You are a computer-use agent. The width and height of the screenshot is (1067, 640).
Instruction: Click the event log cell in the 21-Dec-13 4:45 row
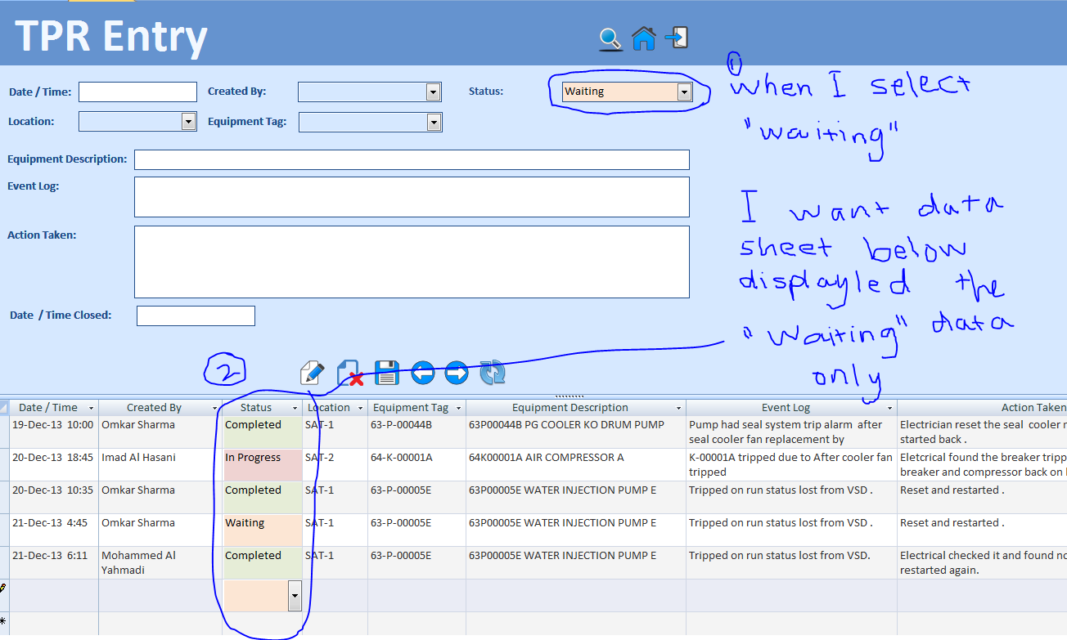tap(792, 530)
